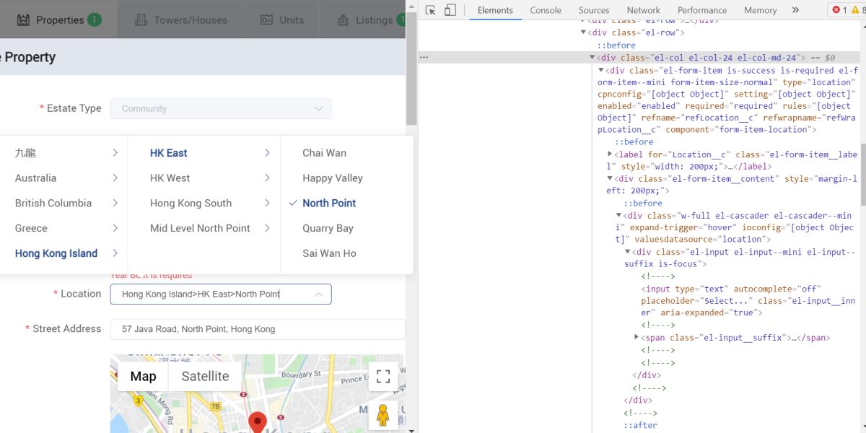Select the input type="text" DOM line
This screenshot has width=866, height=433.
coord(747,300)
